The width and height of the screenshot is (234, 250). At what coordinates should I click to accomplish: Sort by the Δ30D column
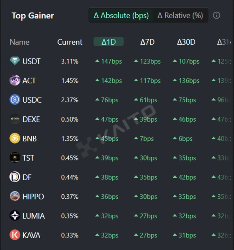[186, 42]
